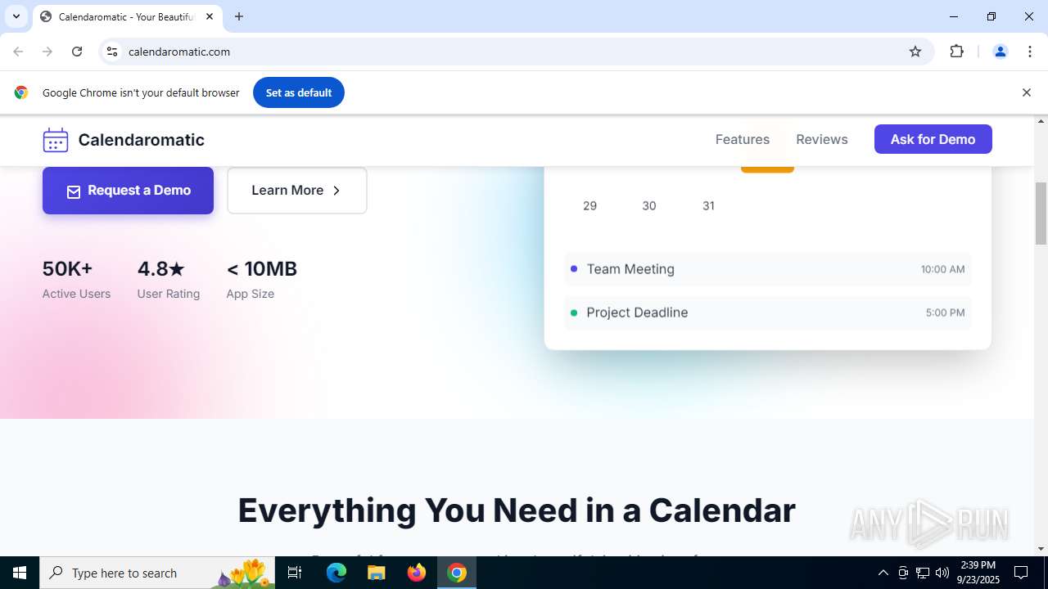Click the browser forward arrow

click(47, 52)
